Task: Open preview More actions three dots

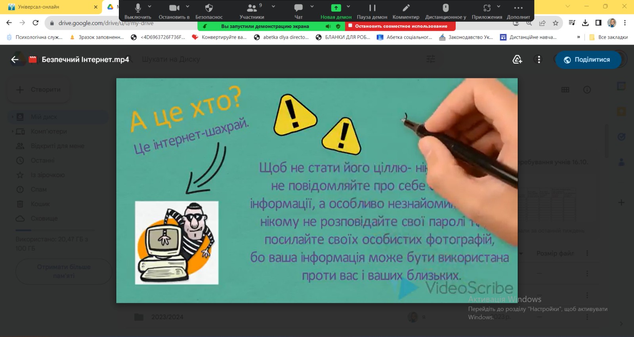Action: coord(538,59)
